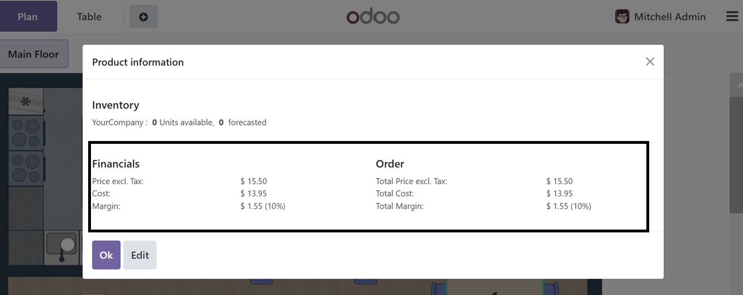Switch to the Table tab
This screenshot has height=295, width=743.
[x=89, y=16]
